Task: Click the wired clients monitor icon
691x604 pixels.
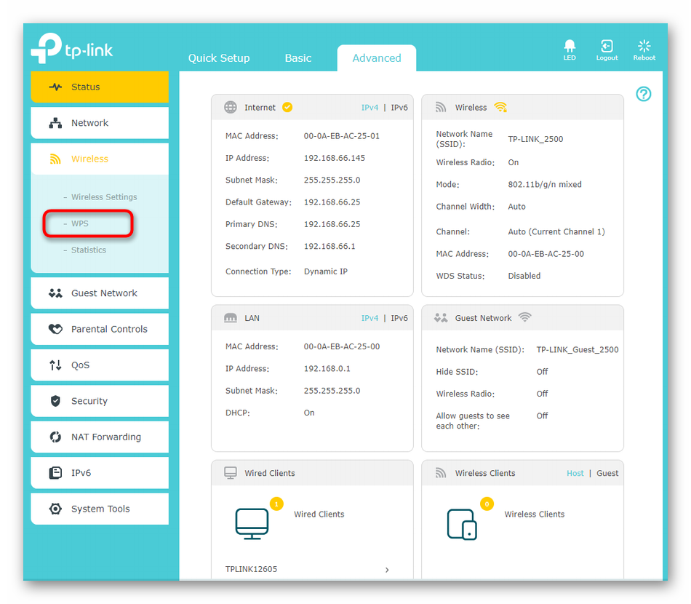Action: pyautogui.click(x=252, y=523)
